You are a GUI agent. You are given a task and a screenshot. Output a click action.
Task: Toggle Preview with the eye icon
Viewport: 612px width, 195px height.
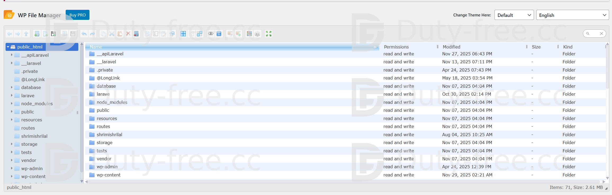(211, 34)
